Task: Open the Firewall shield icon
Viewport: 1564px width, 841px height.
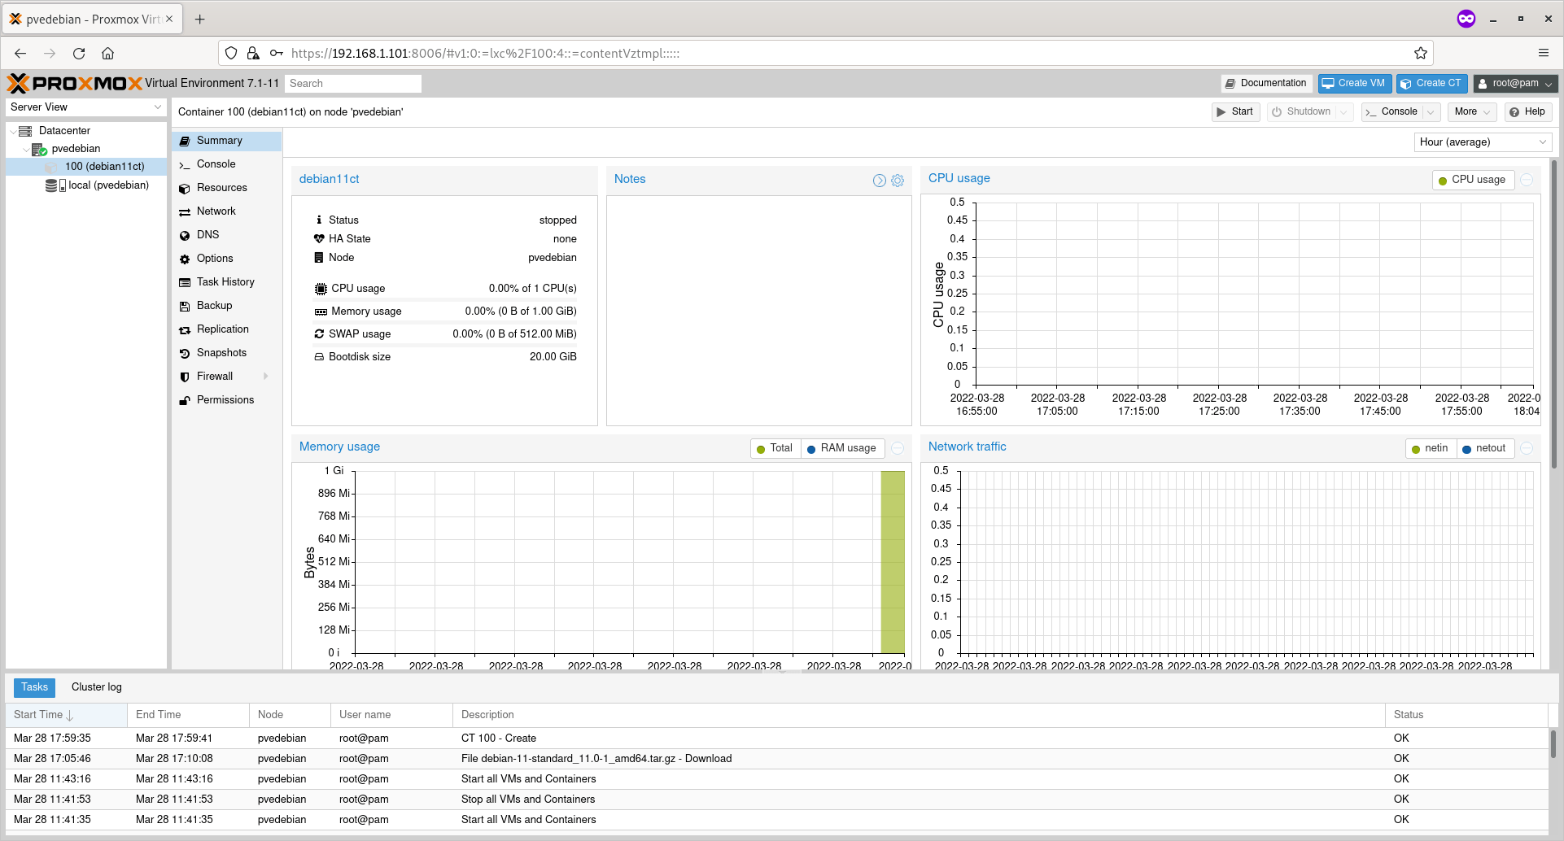Action: (x=185, y=377)
